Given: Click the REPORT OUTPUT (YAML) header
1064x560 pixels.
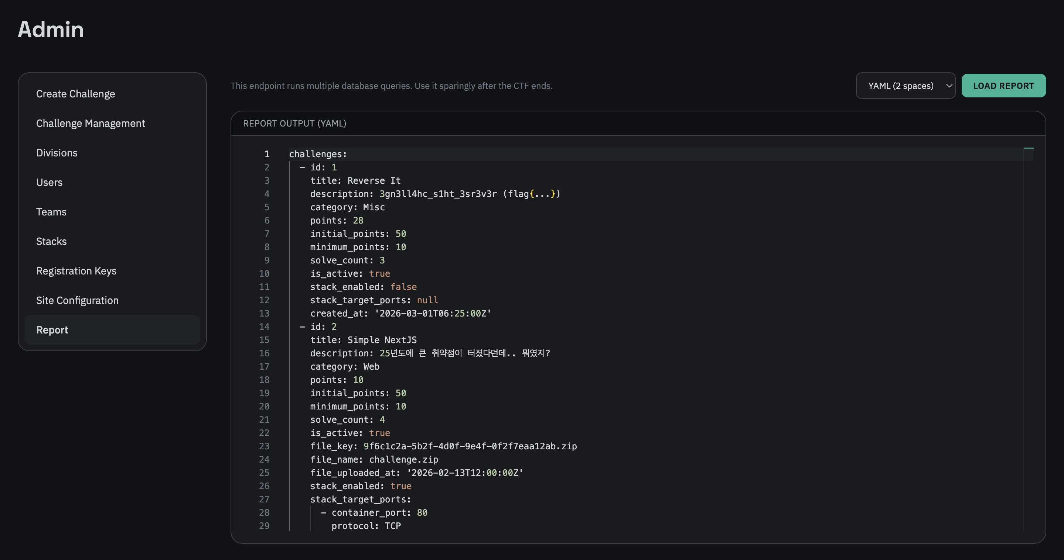Looking at the screenshot, I should click(x=294, y=123).
